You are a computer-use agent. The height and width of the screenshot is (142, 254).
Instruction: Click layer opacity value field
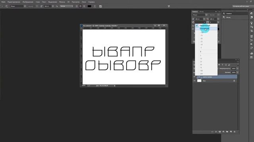(x=234, y=69)
